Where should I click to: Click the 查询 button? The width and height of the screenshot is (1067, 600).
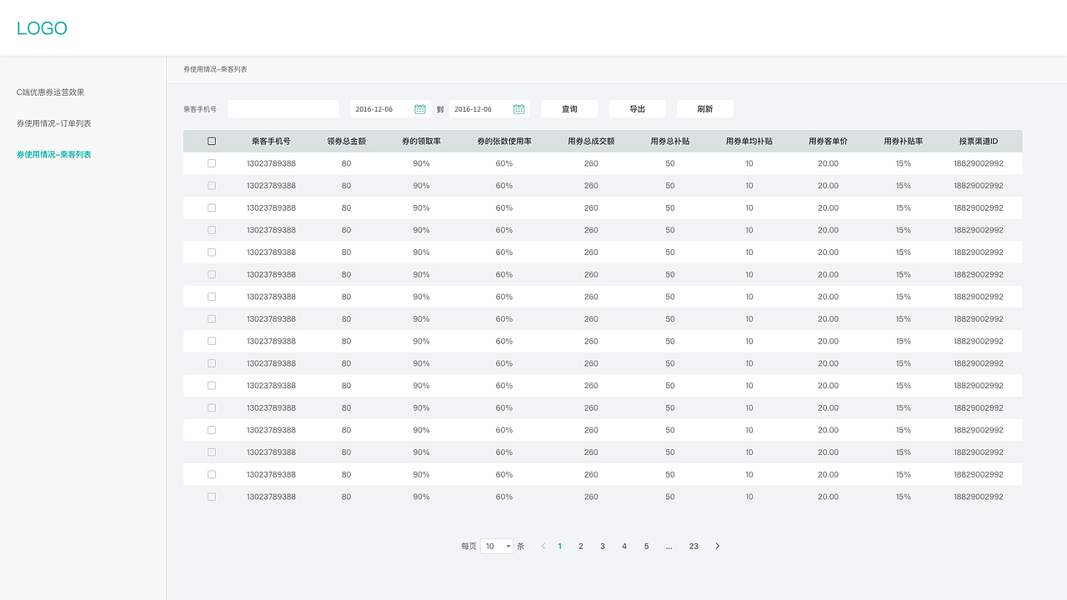coord(569,109)
